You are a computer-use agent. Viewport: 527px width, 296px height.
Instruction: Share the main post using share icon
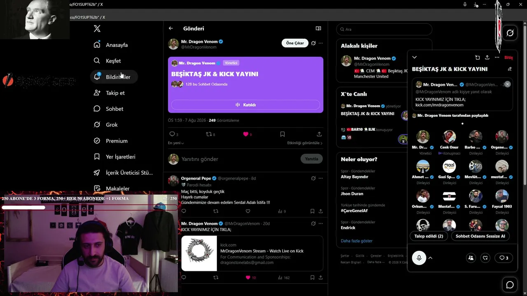pos(319,134)
